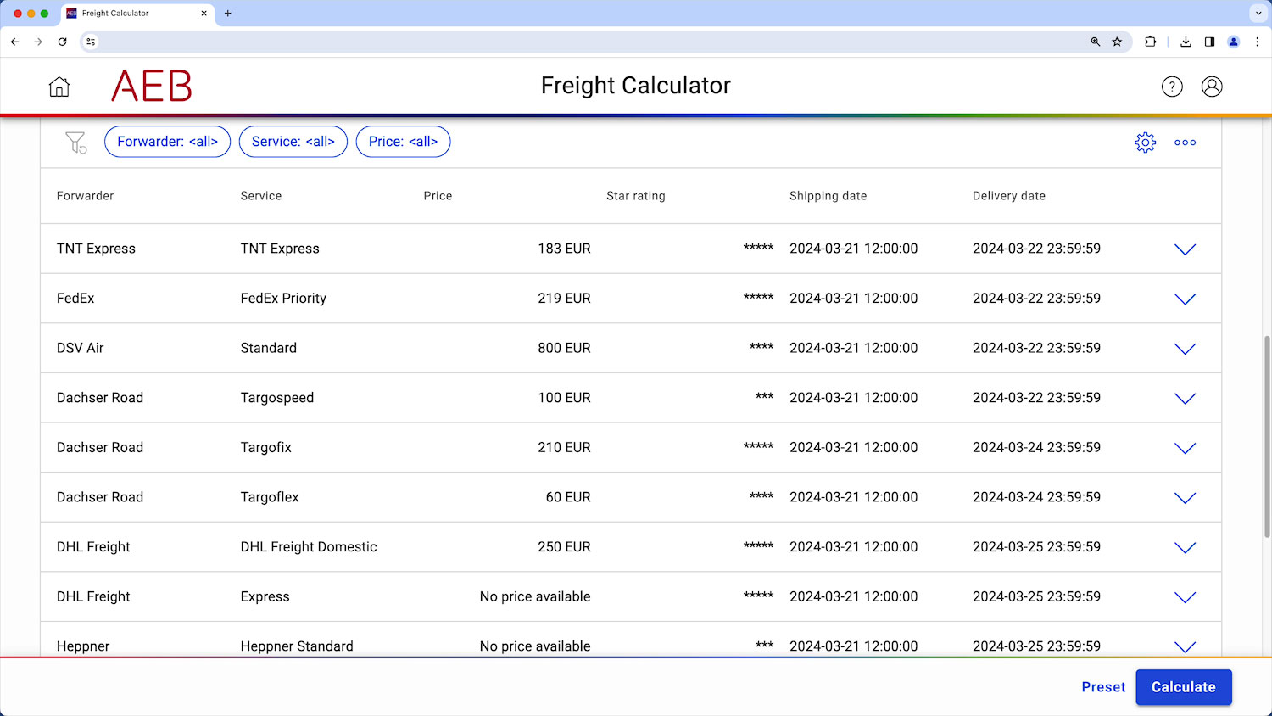Open the Service filter dropdown
The image size is (1272, 716).
click(x=293, y=141)
